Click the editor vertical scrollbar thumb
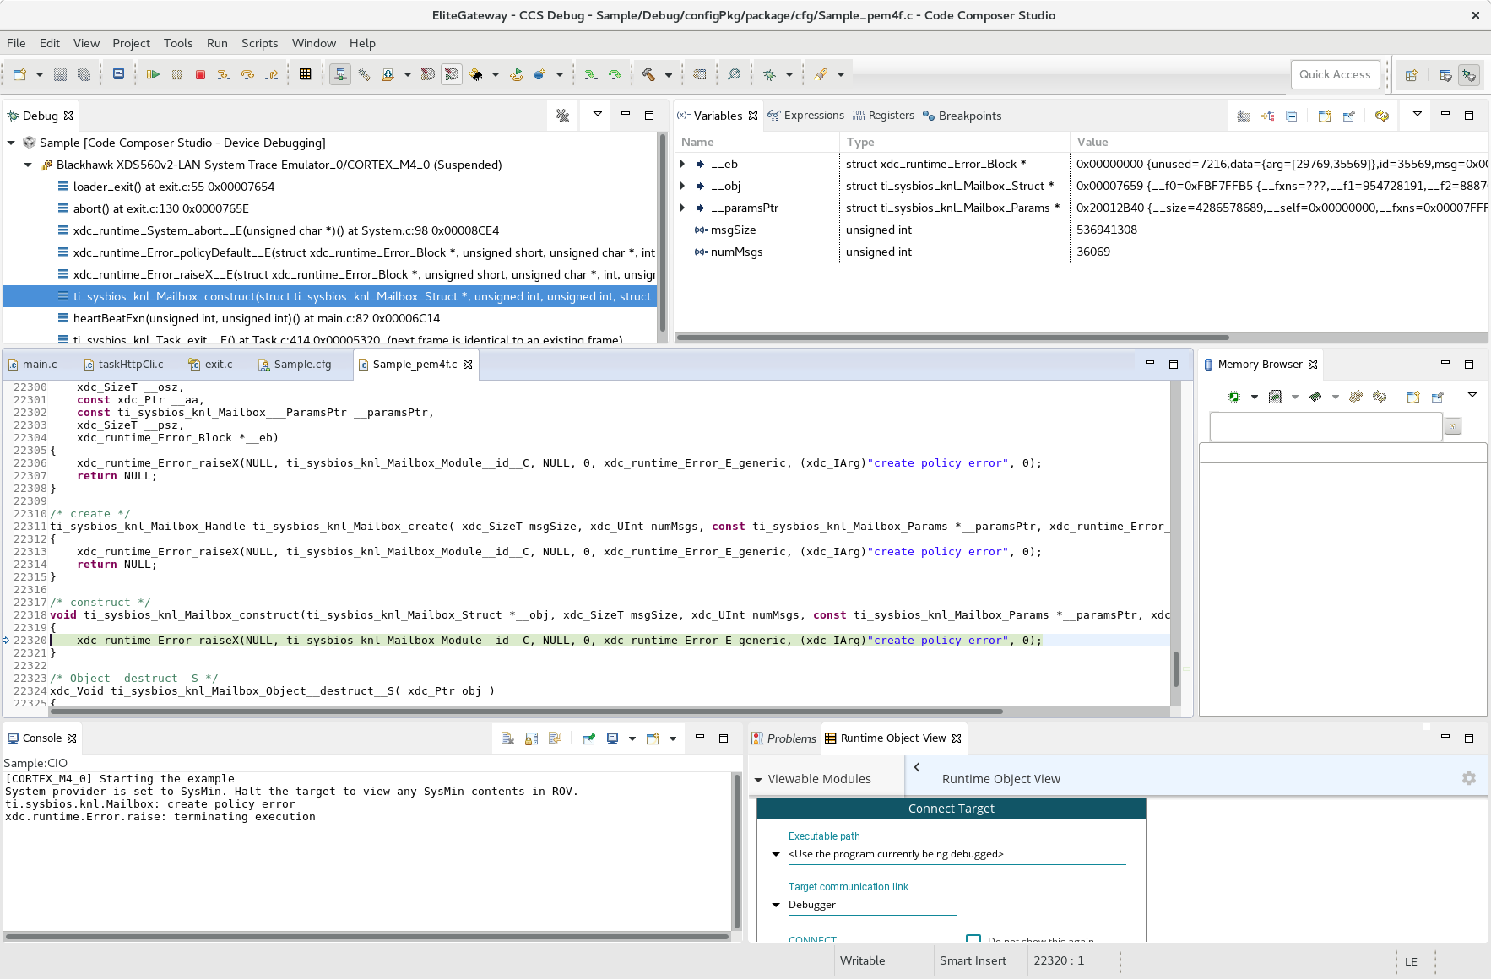 pyautogui.click(x=1175, y=669)
